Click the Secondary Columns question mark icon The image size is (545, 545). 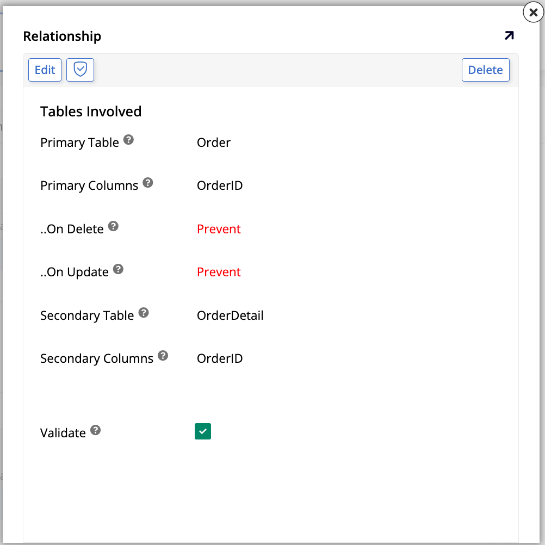click(x=162, y=355)
